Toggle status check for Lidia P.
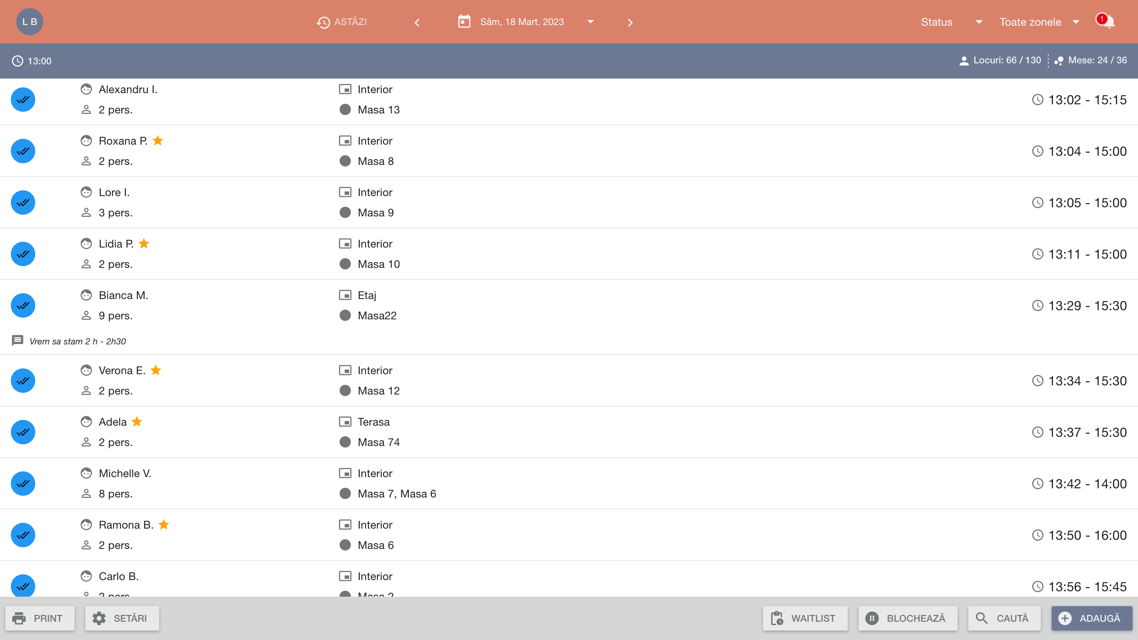 pos(23,254)
